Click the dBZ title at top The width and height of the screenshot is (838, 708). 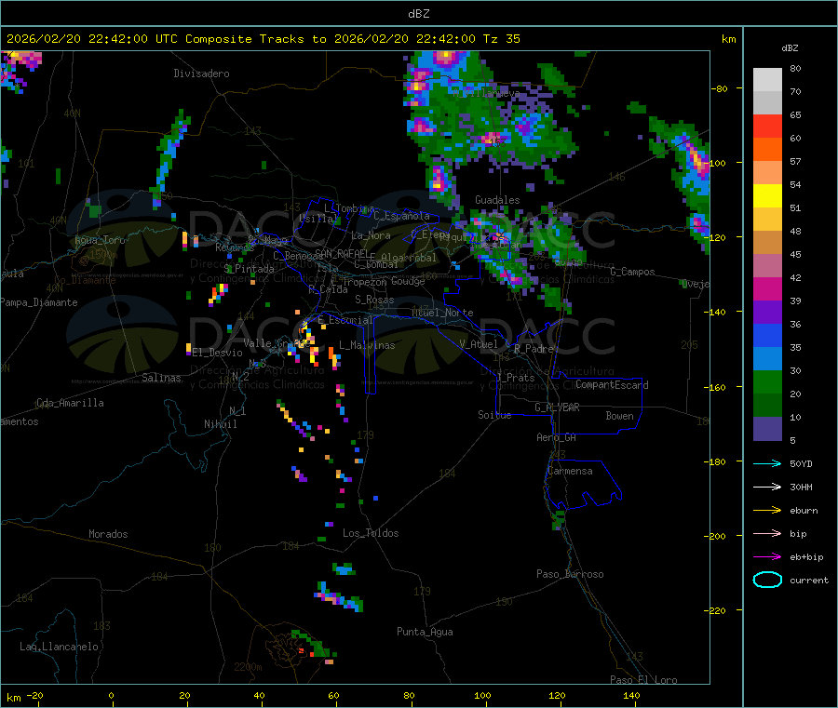(418, 13)
